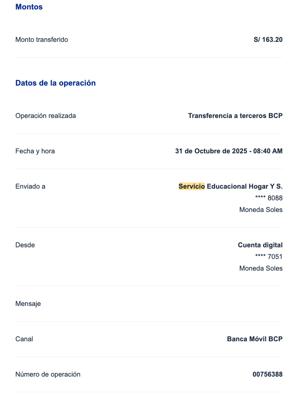Image resolution: width=303 pixels, height=397 pixels.
Task: Select the Cuenta digital source account name
Action: tap(260, 245)
